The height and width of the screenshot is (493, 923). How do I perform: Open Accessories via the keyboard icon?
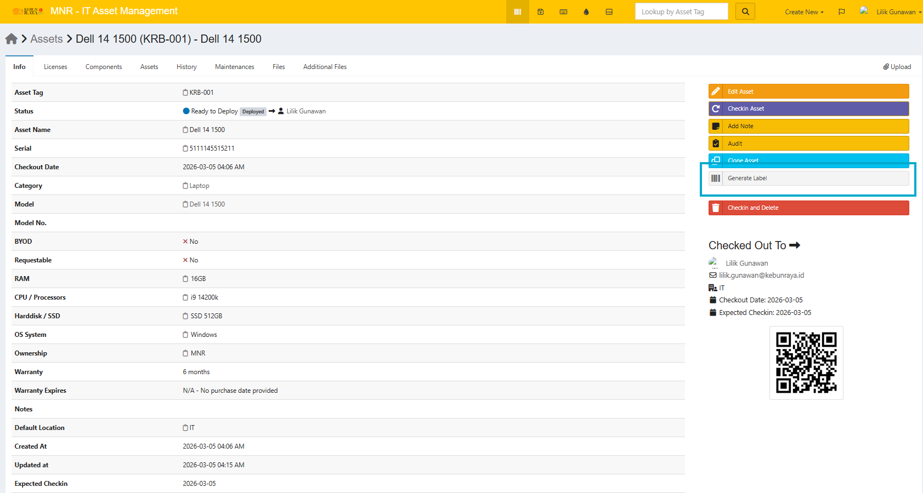point(563,12)
